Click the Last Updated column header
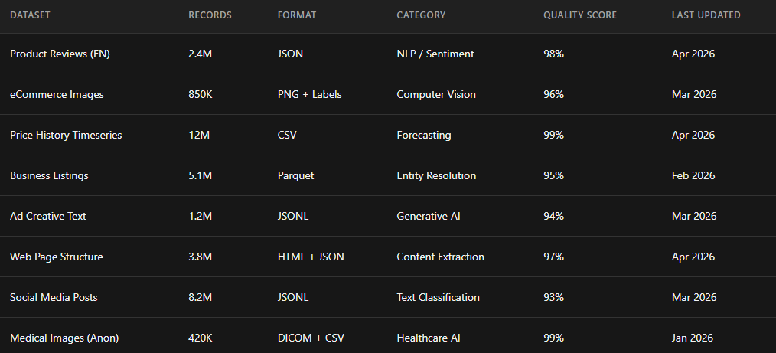 [706, 15]
